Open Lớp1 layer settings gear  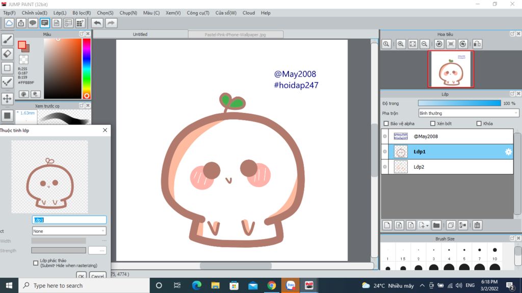click(x=508, y=152)
